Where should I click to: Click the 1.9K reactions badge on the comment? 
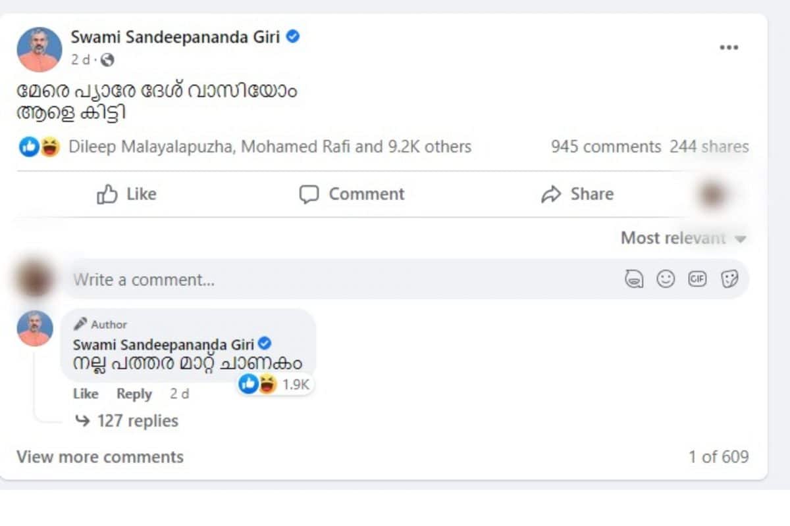click(x=275, y=385)
